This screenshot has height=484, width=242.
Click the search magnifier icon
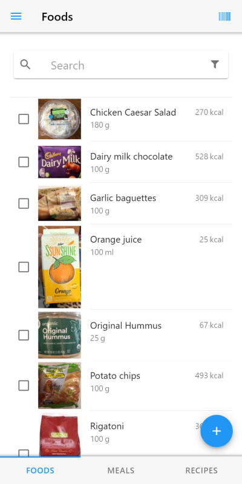[x=25, y=65]
